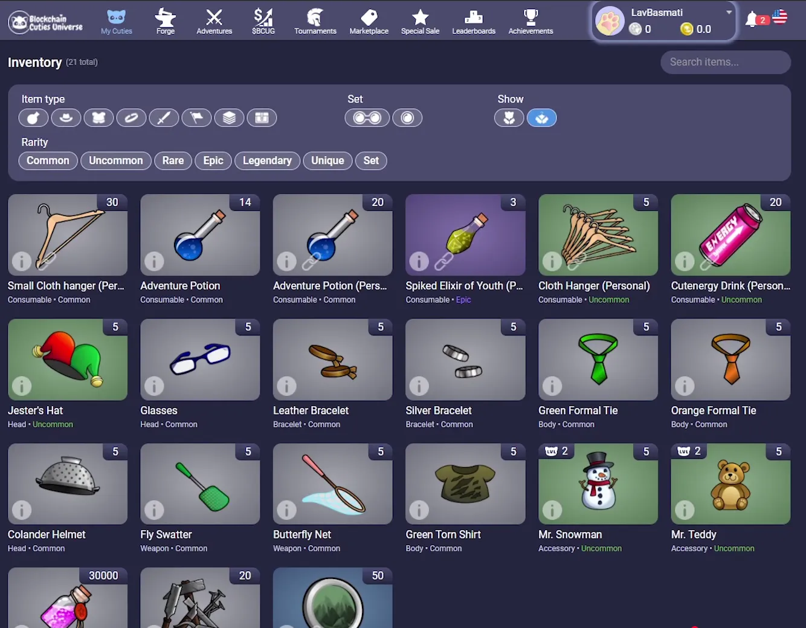This screenshot has width=806, height=628.
Task: Select the Adventure Potion (Pers...) thumbnail
Action: click(333, 235)
